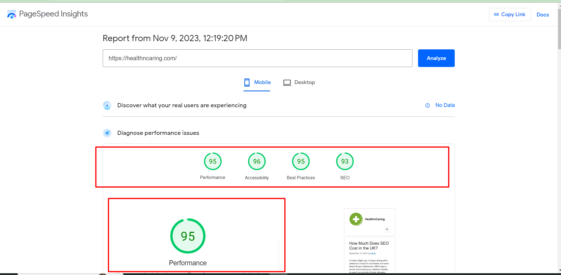This screenshot has height=275, width=561.
Task: Click the mobile phone icon
Action: (247, 83)
